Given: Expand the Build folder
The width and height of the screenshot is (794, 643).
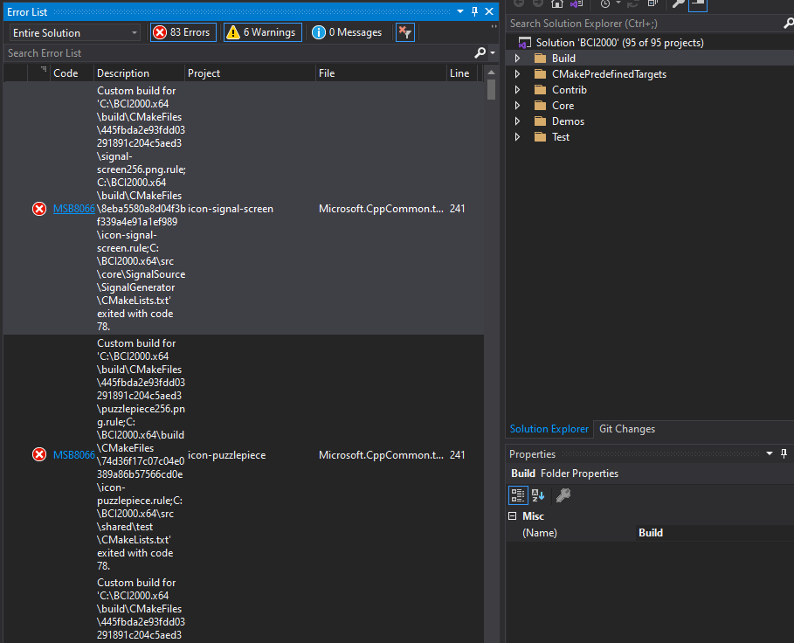Looking at the screenshot, I should tap(517, 59).
